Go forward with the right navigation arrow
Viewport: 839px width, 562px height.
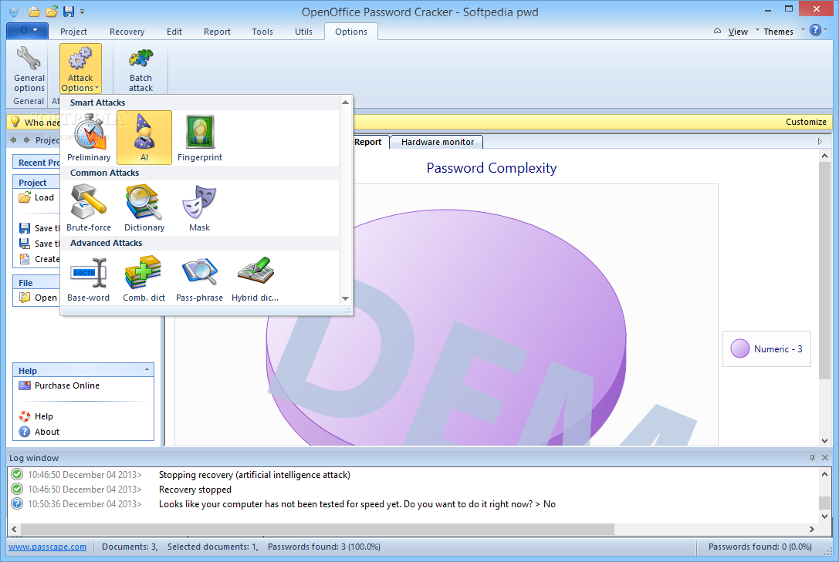click(x=26, y=140)
